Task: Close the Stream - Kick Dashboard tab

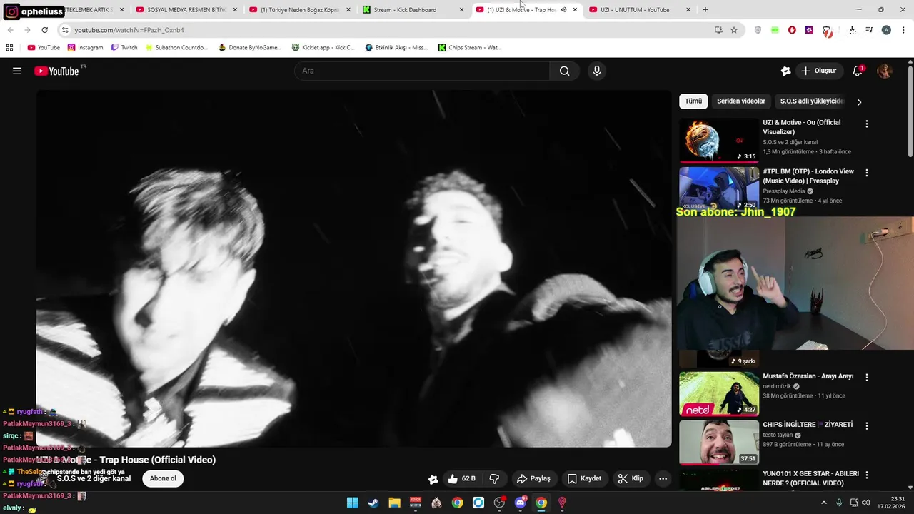Action: pyautogui.click(x=461, y=10)
